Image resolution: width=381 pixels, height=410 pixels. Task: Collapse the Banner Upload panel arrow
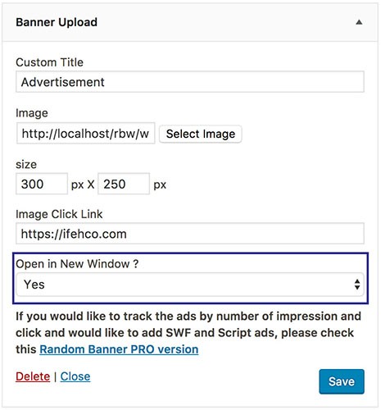[359, 22]
